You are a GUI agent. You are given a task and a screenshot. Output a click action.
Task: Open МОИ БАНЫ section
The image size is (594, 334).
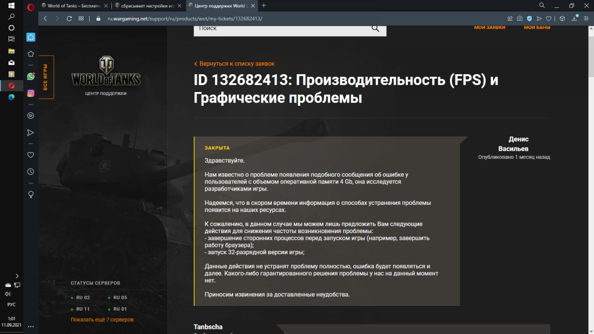[537, 28]
